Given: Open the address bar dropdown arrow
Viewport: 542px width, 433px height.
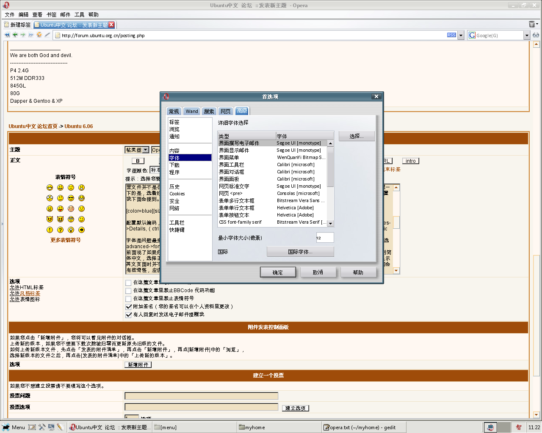Looking at the screenshot, I should click(x=461, y=36).
